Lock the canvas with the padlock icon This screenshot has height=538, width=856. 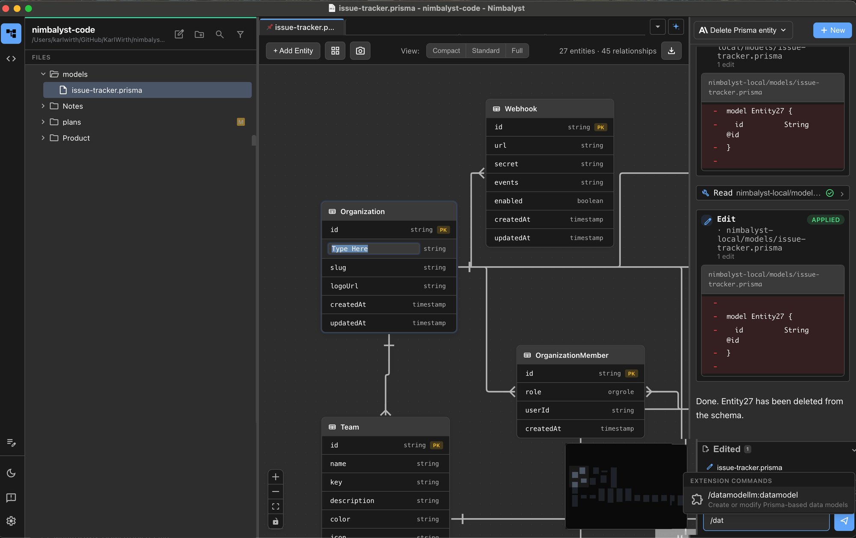pos(276,521)
